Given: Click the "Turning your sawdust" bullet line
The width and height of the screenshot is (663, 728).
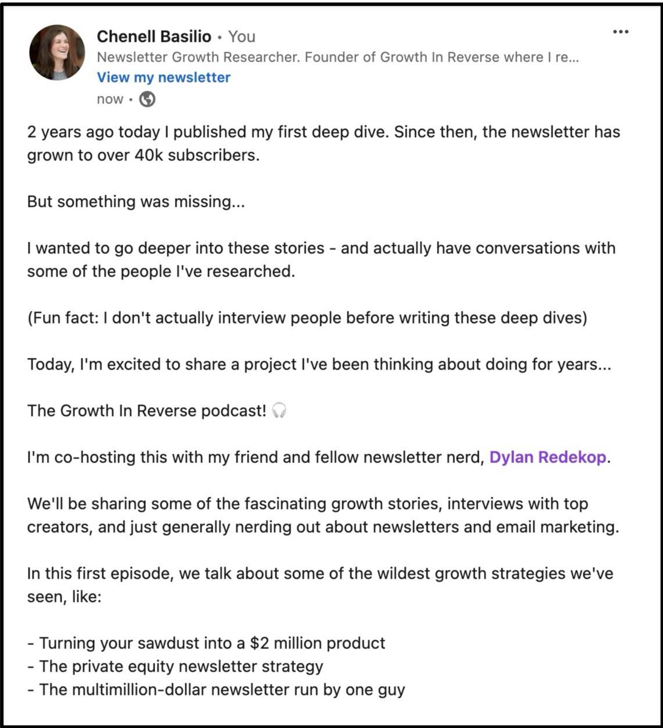Looking at the screenshot, I should (206, 643).
